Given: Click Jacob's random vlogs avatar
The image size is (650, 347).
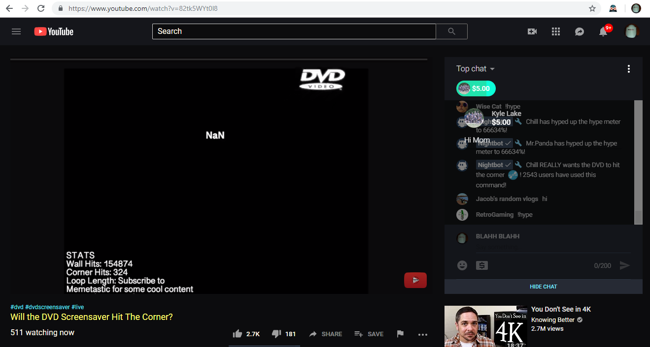Looking at the screenshot, I should point(462,199).
